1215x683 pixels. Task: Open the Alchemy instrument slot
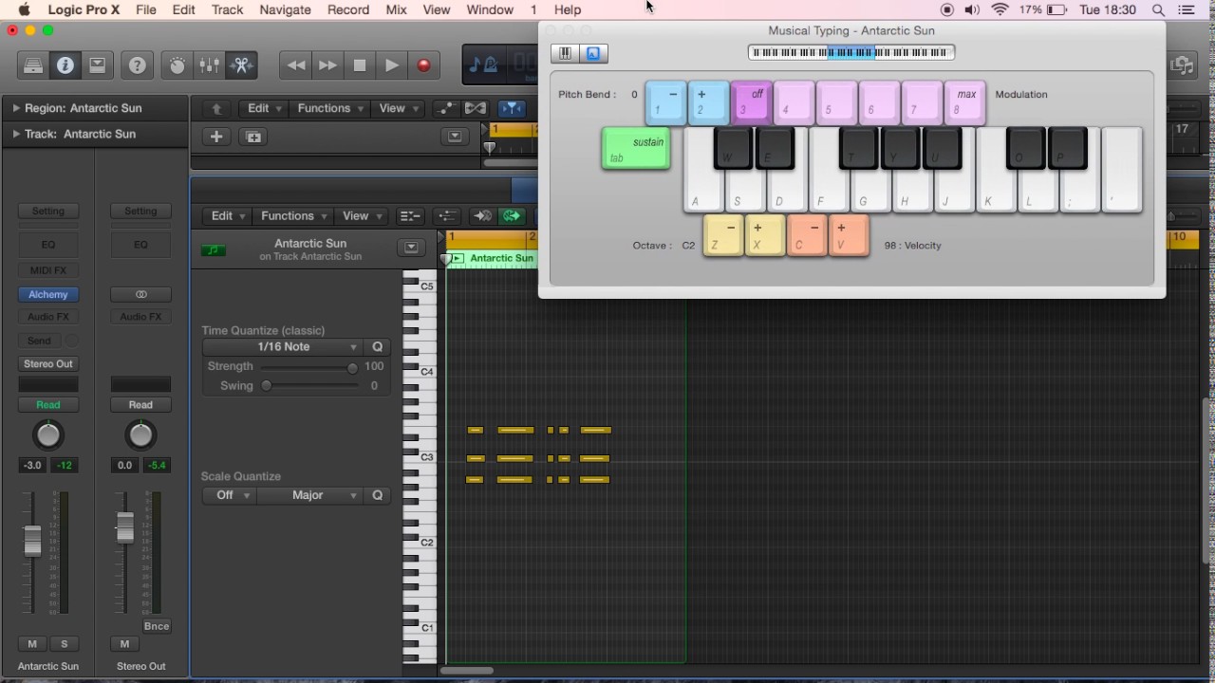pos(48,295)
